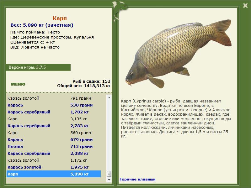Select Карась серебряный 2,783 кг row
Viewport: 251px width, 188px height.
point(54,126)
